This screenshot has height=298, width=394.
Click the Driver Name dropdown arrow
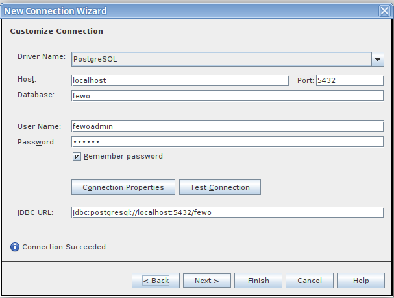pyautogui.click(x=377, y=59)
